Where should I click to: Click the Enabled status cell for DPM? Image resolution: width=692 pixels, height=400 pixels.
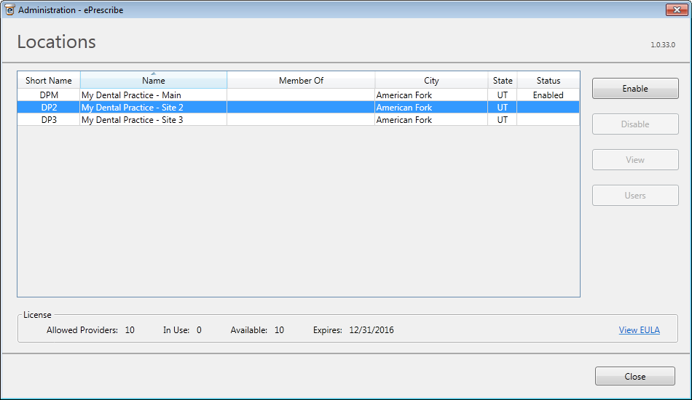548,95
